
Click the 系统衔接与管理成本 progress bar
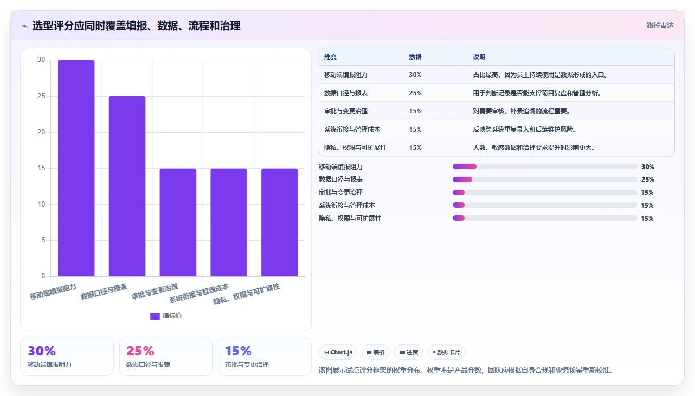point(545,206)
